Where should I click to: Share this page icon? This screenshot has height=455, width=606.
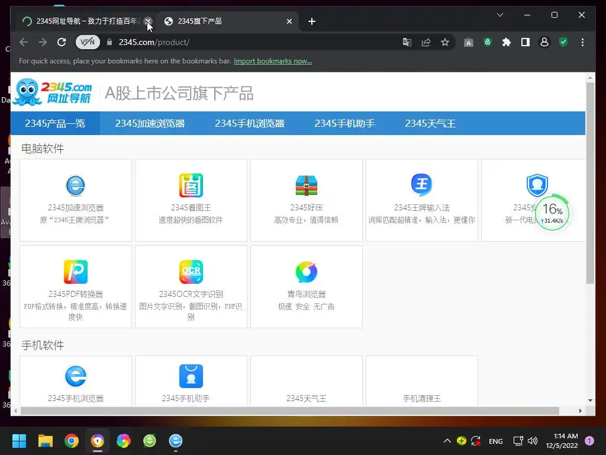426,42
